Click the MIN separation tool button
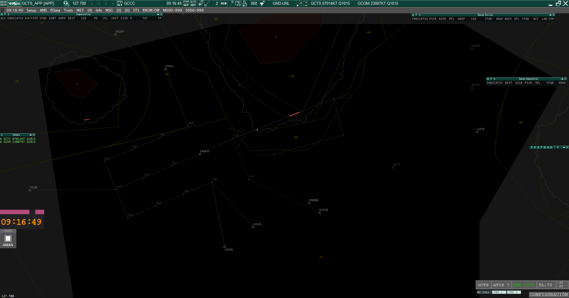Viewport: 569px width, 298px height. (x=224, y=3)
